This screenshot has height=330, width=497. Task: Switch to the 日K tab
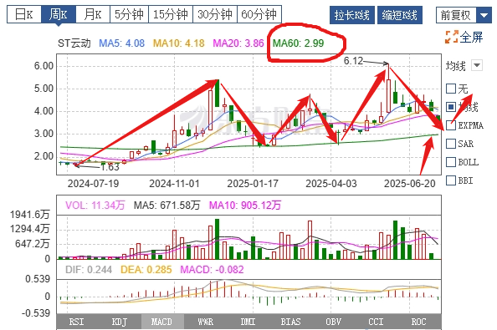24,14
